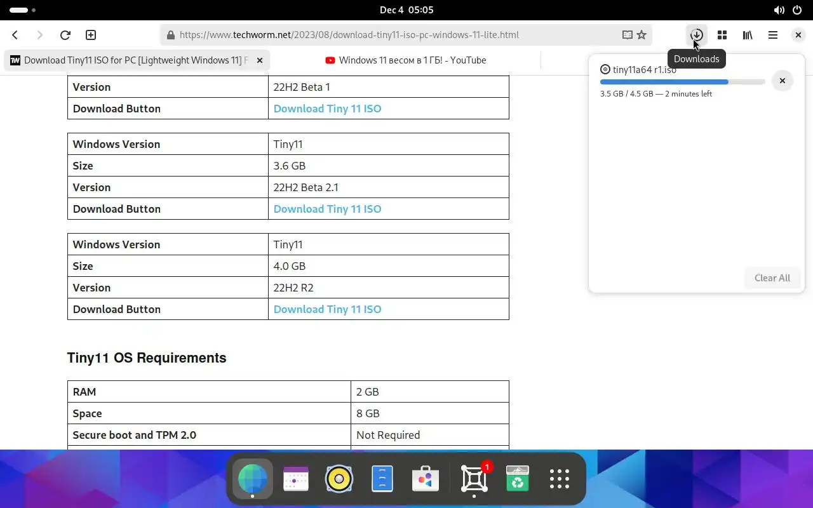Open the tab overview grid icon
This screenshot has width=813, height=508.
722,35
